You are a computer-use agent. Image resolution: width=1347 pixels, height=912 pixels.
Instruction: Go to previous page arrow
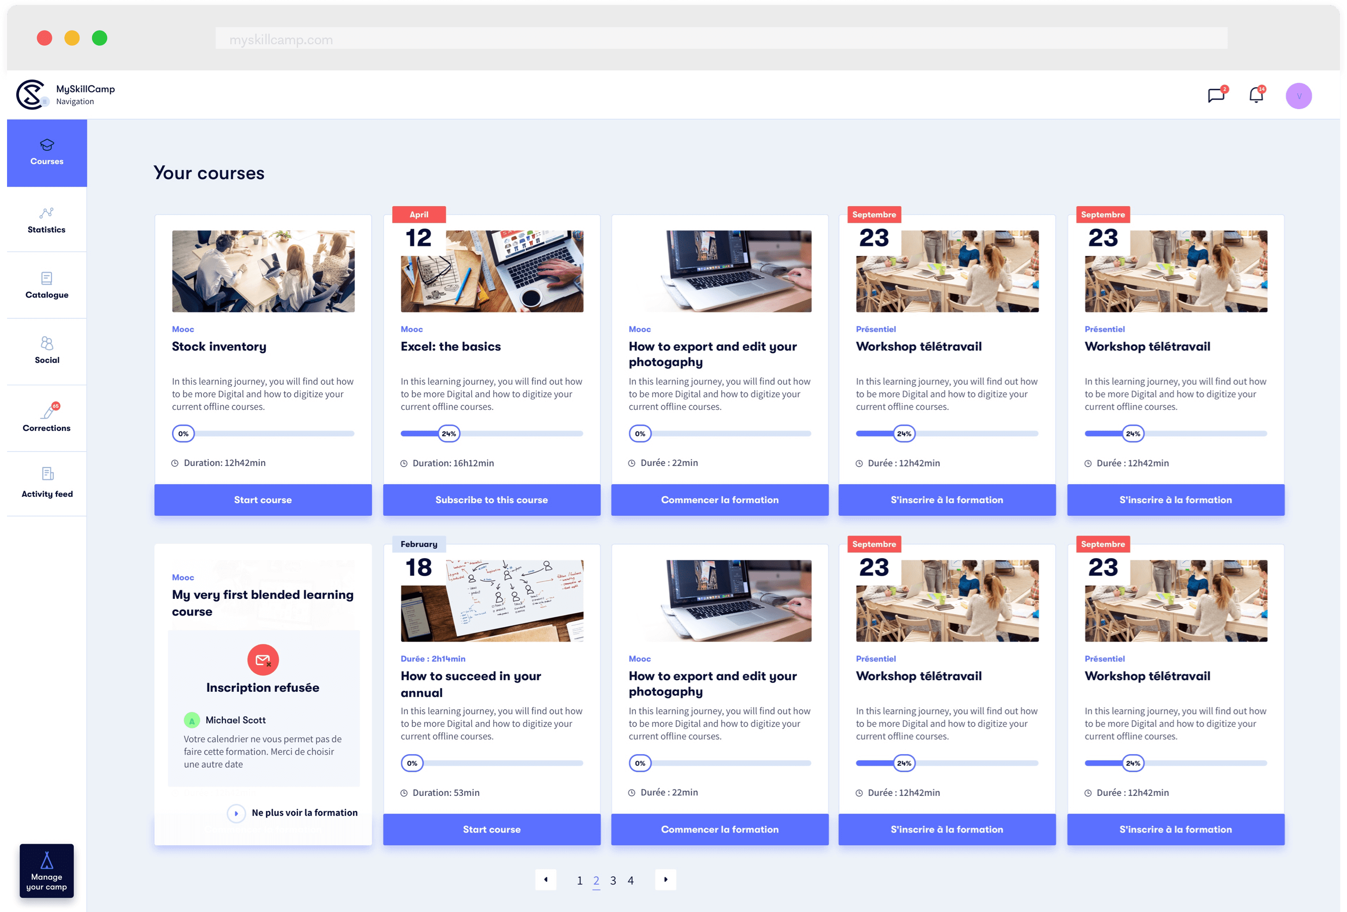click(x=545, y=879)
